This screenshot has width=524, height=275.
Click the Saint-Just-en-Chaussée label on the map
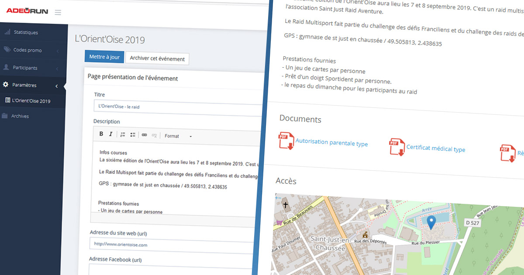point(331,243)
